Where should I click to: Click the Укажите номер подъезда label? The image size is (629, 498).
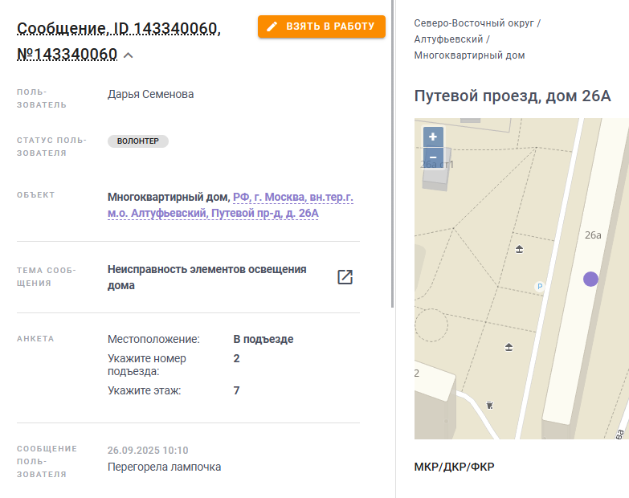147,365
